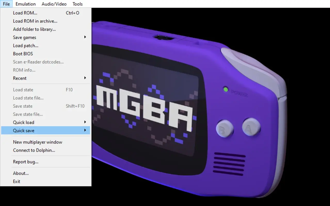Choose Boot BIOS
This screenshot has height=206, width=330.
pos(23,54)
